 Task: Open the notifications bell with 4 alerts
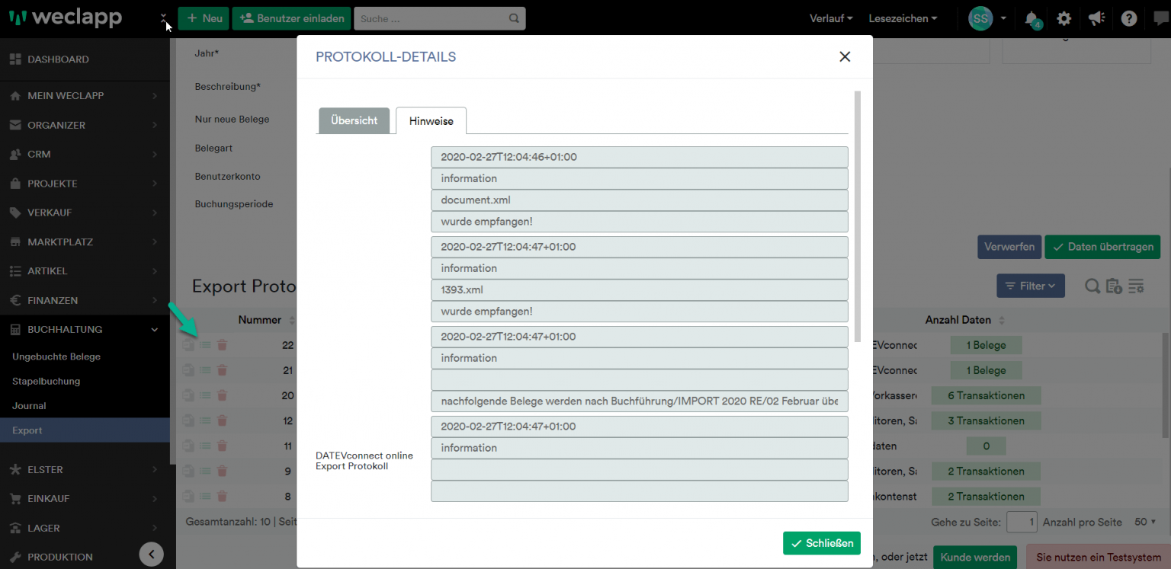click(1032, 18)
